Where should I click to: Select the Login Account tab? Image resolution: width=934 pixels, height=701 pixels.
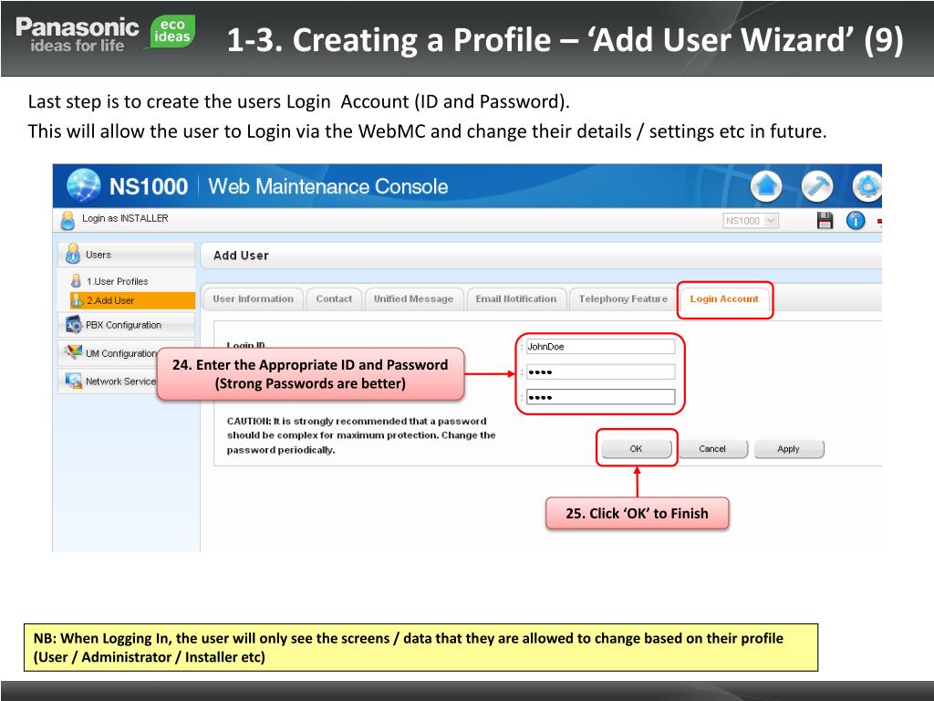pos(724,298)
